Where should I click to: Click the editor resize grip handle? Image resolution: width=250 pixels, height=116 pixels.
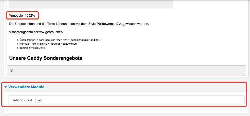pos(244,73)
